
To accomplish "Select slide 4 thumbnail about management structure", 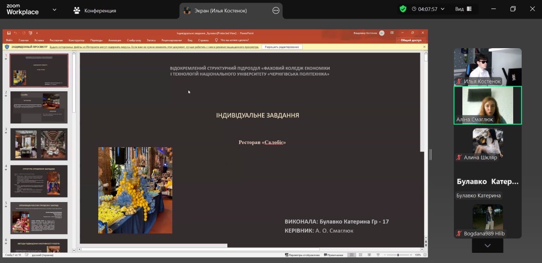I will [x=39, y=181].
